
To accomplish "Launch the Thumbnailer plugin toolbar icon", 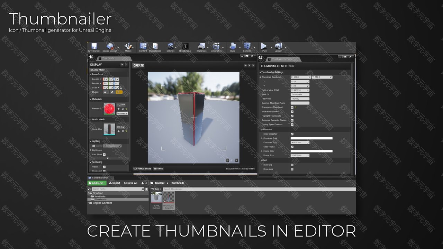I will (x=185, y=47).
